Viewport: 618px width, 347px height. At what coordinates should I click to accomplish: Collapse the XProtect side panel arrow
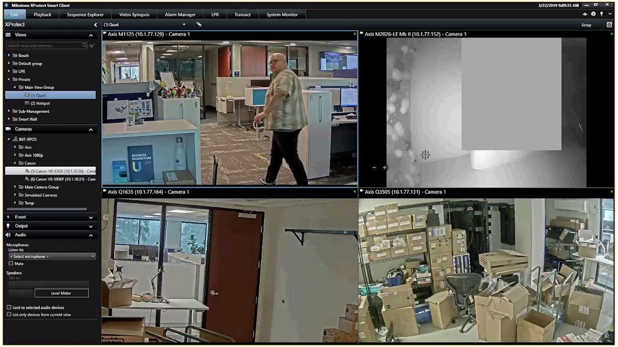[95, 25]
